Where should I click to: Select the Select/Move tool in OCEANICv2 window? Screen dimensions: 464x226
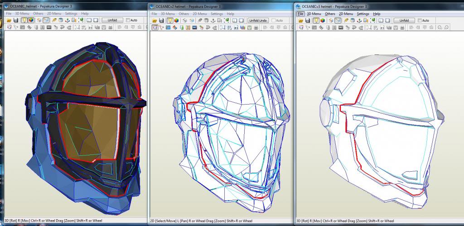click(155, 28)
